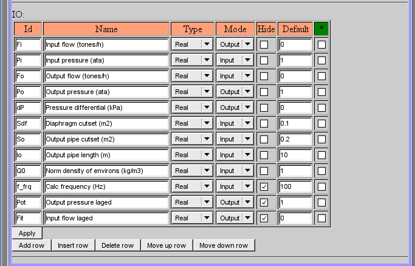Tick asterisk checkbox for Sdf row
Viewport: 415px width, 266px height.
pos(321,123)
